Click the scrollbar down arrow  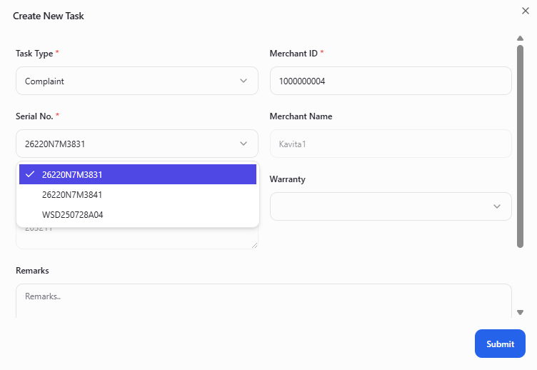point(520,312)
